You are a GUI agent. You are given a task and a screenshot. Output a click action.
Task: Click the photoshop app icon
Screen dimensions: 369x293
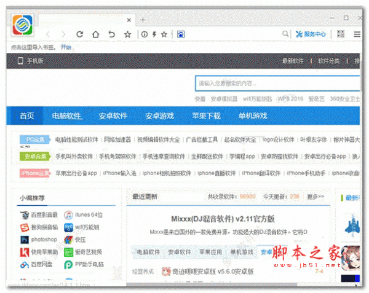pyautogui.click(x=25, y=240)
